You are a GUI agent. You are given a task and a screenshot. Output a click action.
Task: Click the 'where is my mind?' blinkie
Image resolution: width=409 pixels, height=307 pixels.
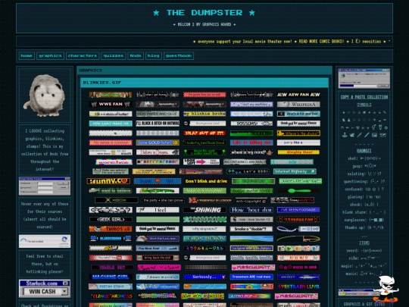pyautogui.click(x=251, y=152)
